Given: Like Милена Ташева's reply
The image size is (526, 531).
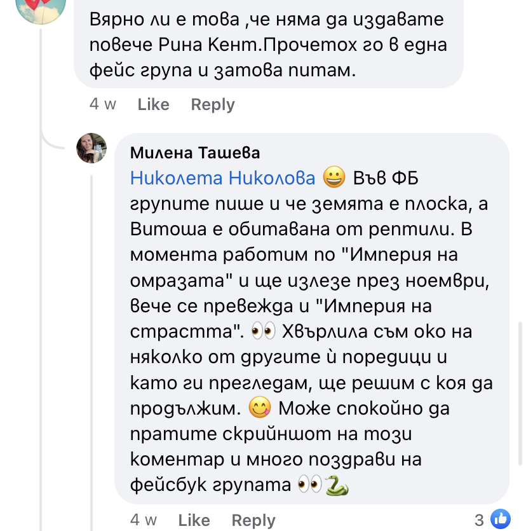Looking at the screenshot, I should click(194, 520).
